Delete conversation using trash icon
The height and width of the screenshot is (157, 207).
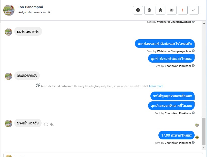coord(149,10)
